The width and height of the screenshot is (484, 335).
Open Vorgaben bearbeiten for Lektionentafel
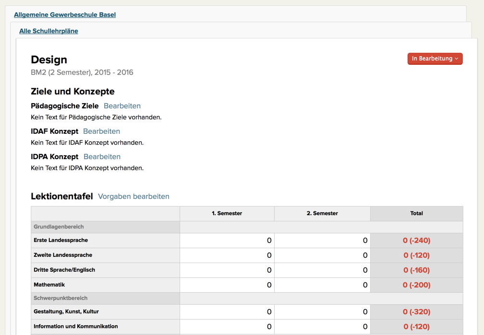point(133,196)
